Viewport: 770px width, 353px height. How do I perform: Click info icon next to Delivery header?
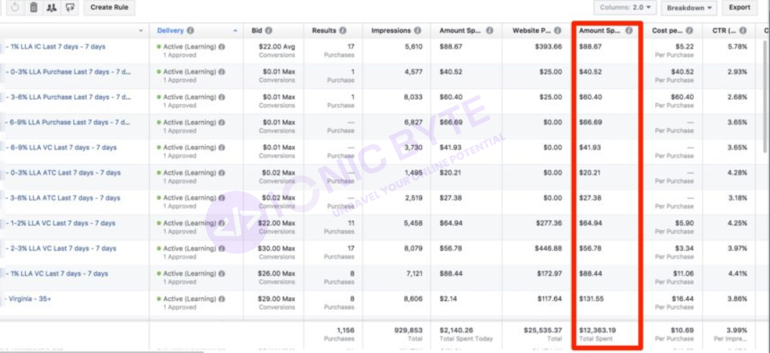[190, 31]
